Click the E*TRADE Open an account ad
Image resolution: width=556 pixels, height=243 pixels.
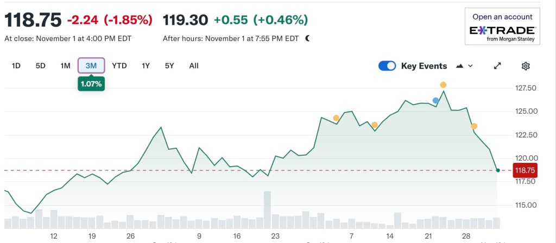502,27
